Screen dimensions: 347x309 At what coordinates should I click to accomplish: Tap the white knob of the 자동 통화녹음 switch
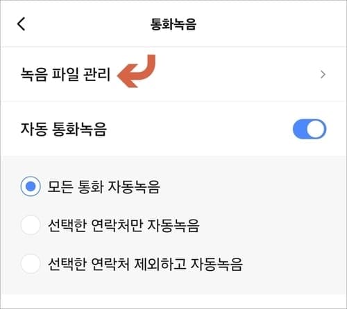[316, 129]
